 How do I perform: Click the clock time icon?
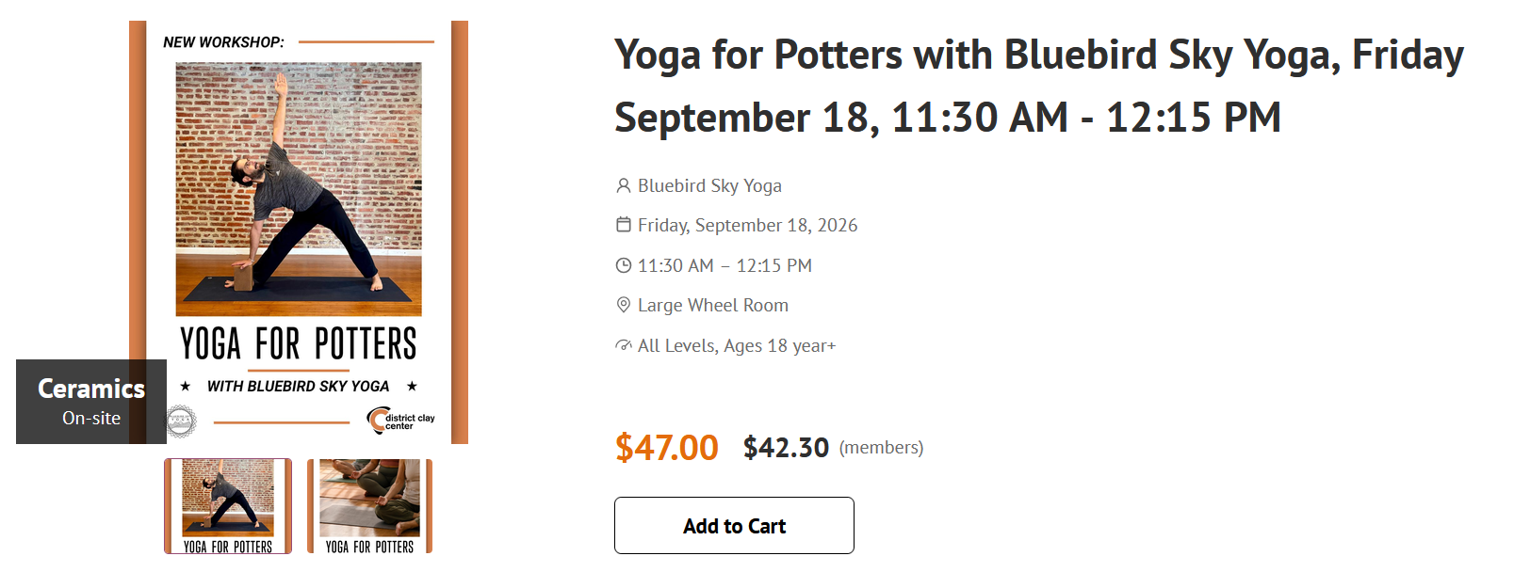point(623,265)
